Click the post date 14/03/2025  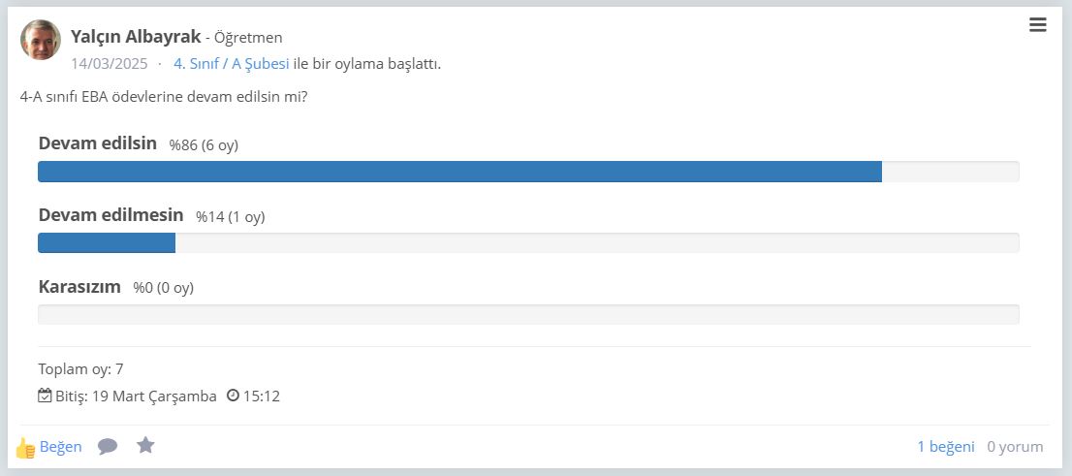click(x=110, y=64)
